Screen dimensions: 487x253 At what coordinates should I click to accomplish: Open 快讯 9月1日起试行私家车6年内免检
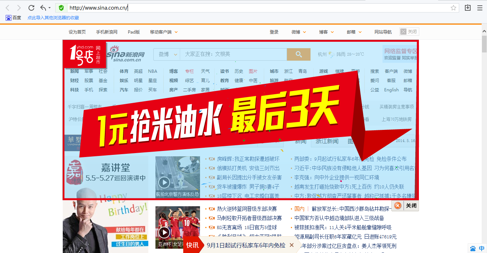tap(246, 245)
